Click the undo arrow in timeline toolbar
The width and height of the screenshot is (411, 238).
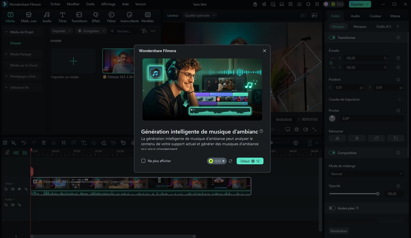(24, 143)
